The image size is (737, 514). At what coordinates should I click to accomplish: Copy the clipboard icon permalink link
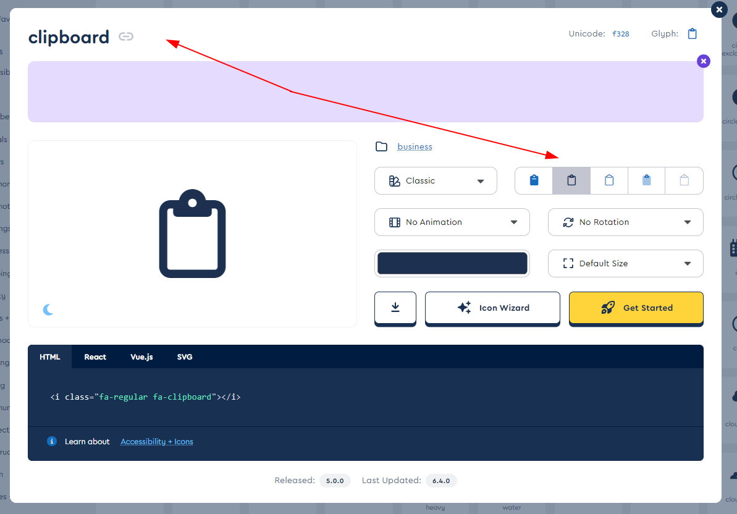pyautogui.click(x=126, y=36)
